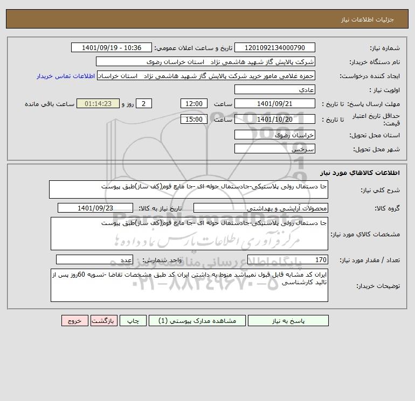415x401 pixels.
Task: Click the چاپ print button
Action: pos(133,321)
